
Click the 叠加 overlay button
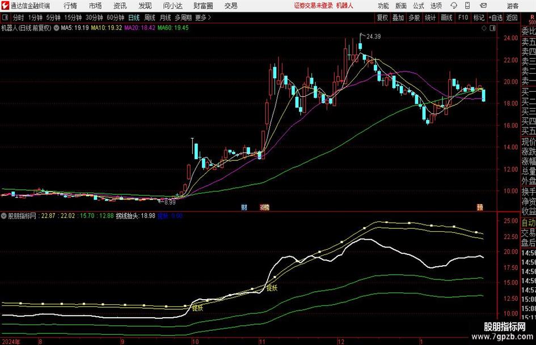click(x=398, y=18)
